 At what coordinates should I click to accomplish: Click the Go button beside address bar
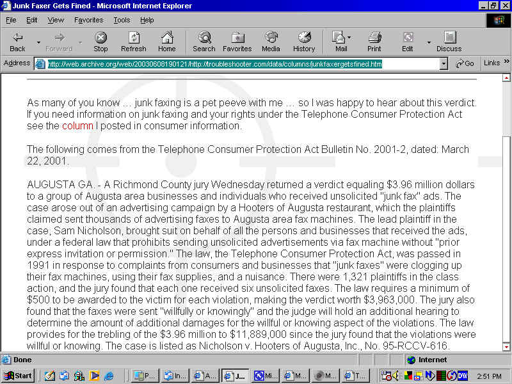coord(465,63)
